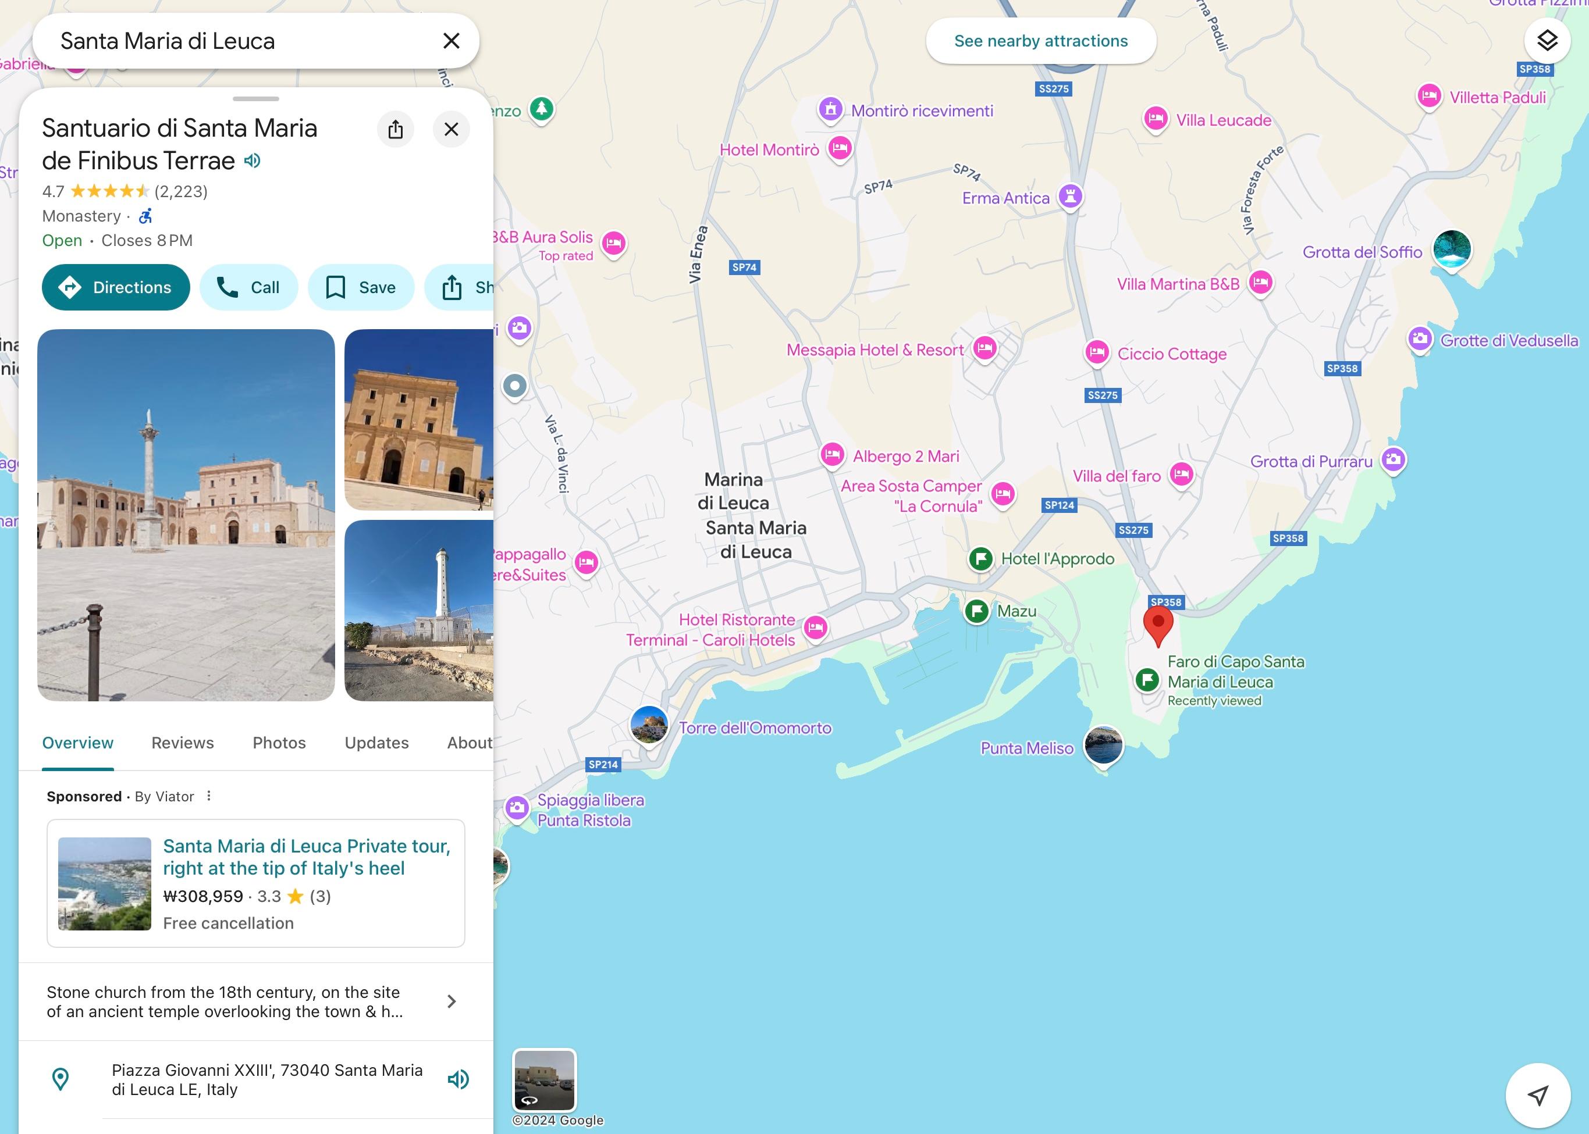
Task: Click the panel drag handle
Action: [x=255, y=98]
